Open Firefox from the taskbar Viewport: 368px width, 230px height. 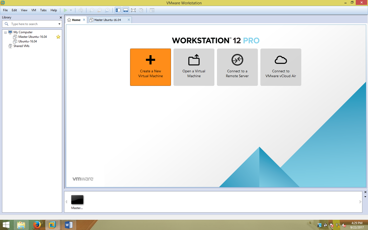[x=37, y=225]
